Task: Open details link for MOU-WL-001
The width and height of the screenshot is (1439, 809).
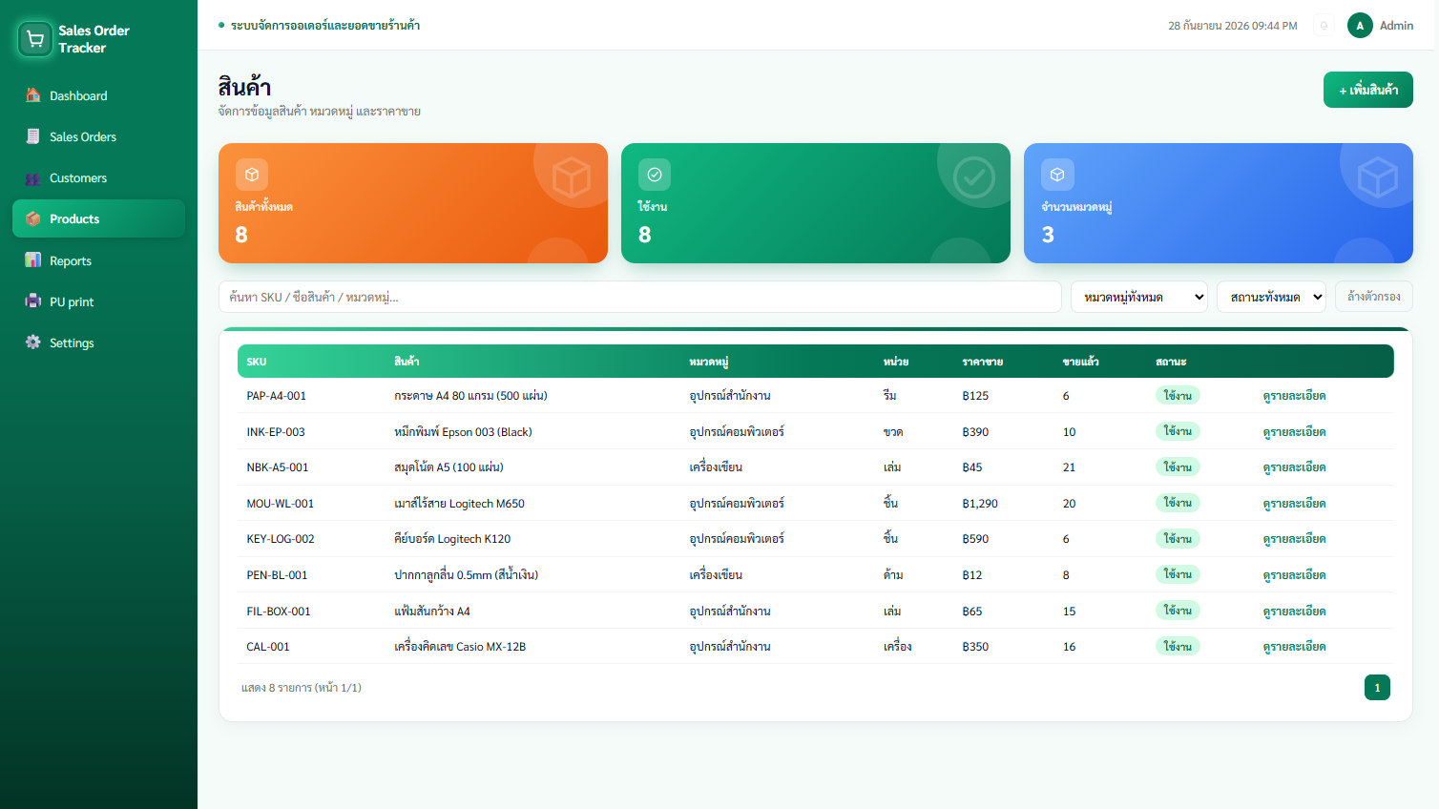Action: [1294, 504]
